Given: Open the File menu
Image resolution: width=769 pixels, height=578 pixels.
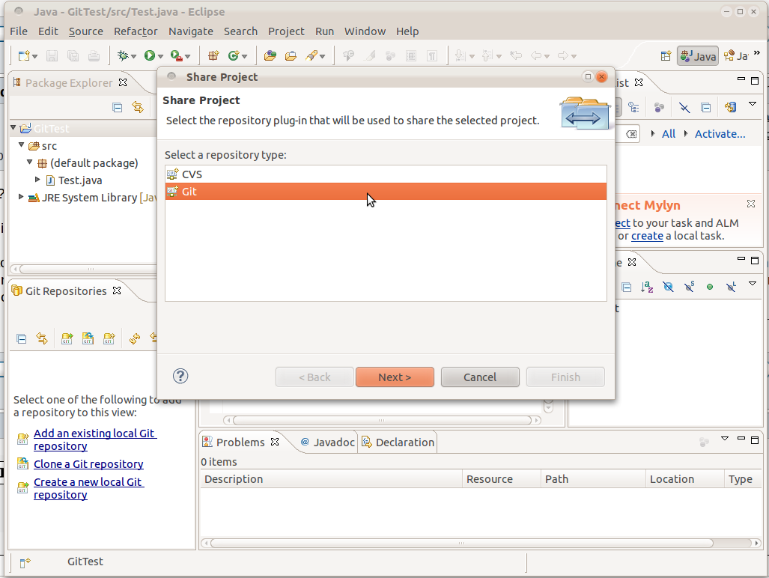Looking at the screenshot, I should [x=19, y=31].
